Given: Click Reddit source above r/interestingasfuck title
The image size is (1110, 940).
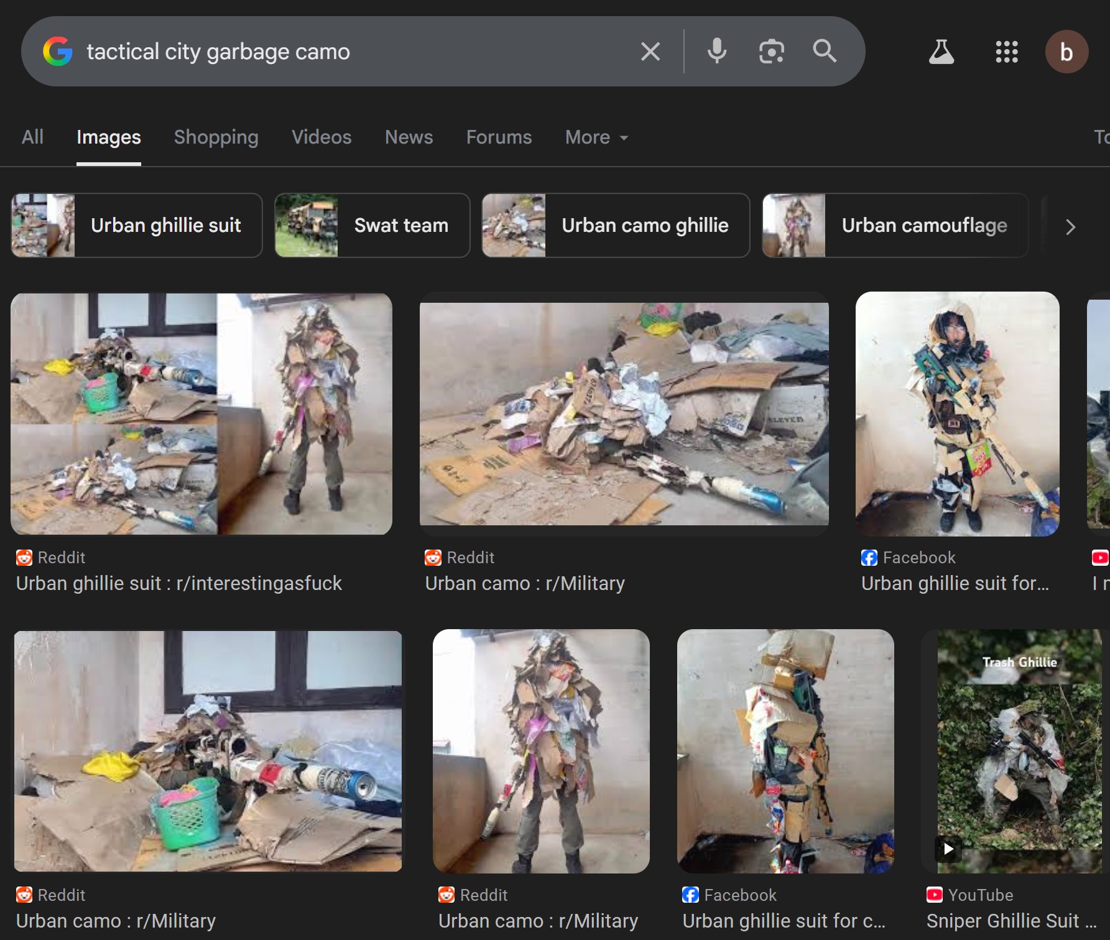Looking at the screenshot, I should (x=51, y=558).
